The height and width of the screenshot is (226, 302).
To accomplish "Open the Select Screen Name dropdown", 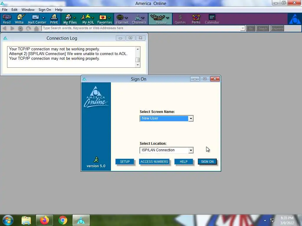I will [191, 119].
